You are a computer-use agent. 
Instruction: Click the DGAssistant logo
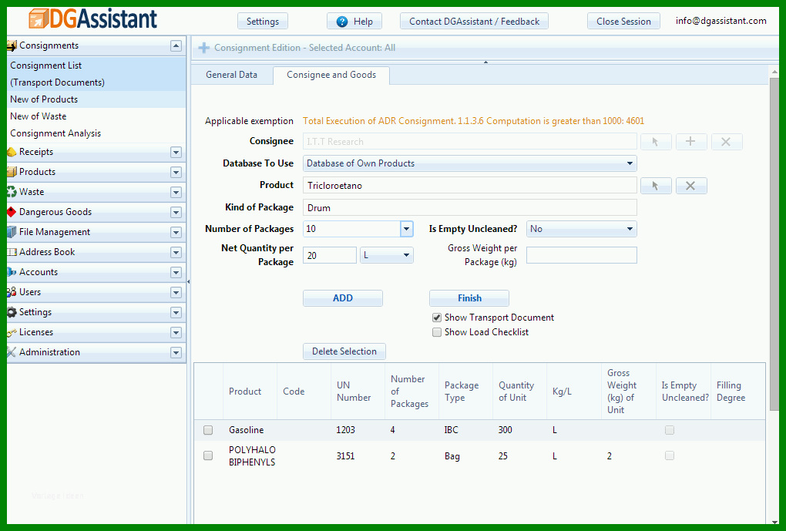coord(92,18)
